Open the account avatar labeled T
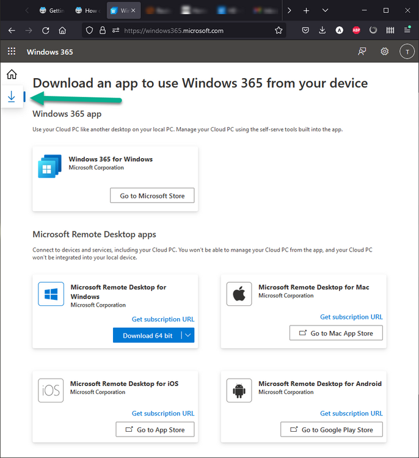 tap(407, 52)
